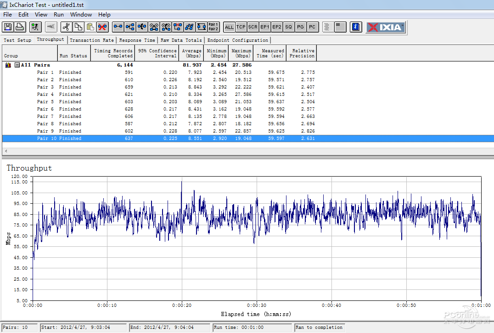Open the View menu
Viewport: 494px width, 333px height.
click(x=41, y=15)
